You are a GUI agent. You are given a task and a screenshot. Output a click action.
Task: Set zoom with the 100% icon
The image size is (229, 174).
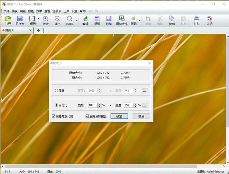(x=69, y=20)
